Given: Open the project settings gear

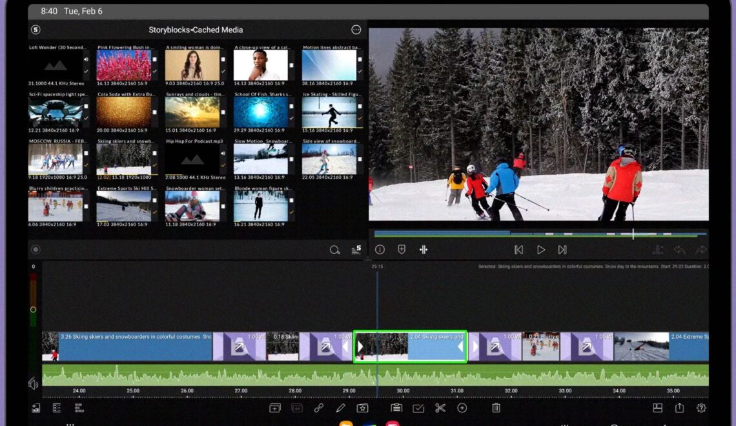Looking at the screenshot, I should (x=701, y=408).
